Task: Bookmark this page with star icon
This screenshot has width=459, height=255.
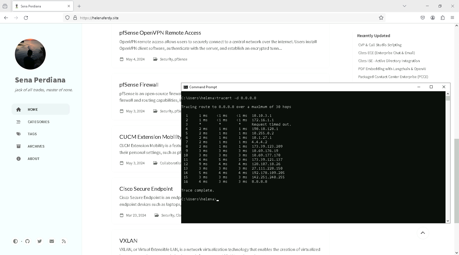Action: (x=381, y=18)
